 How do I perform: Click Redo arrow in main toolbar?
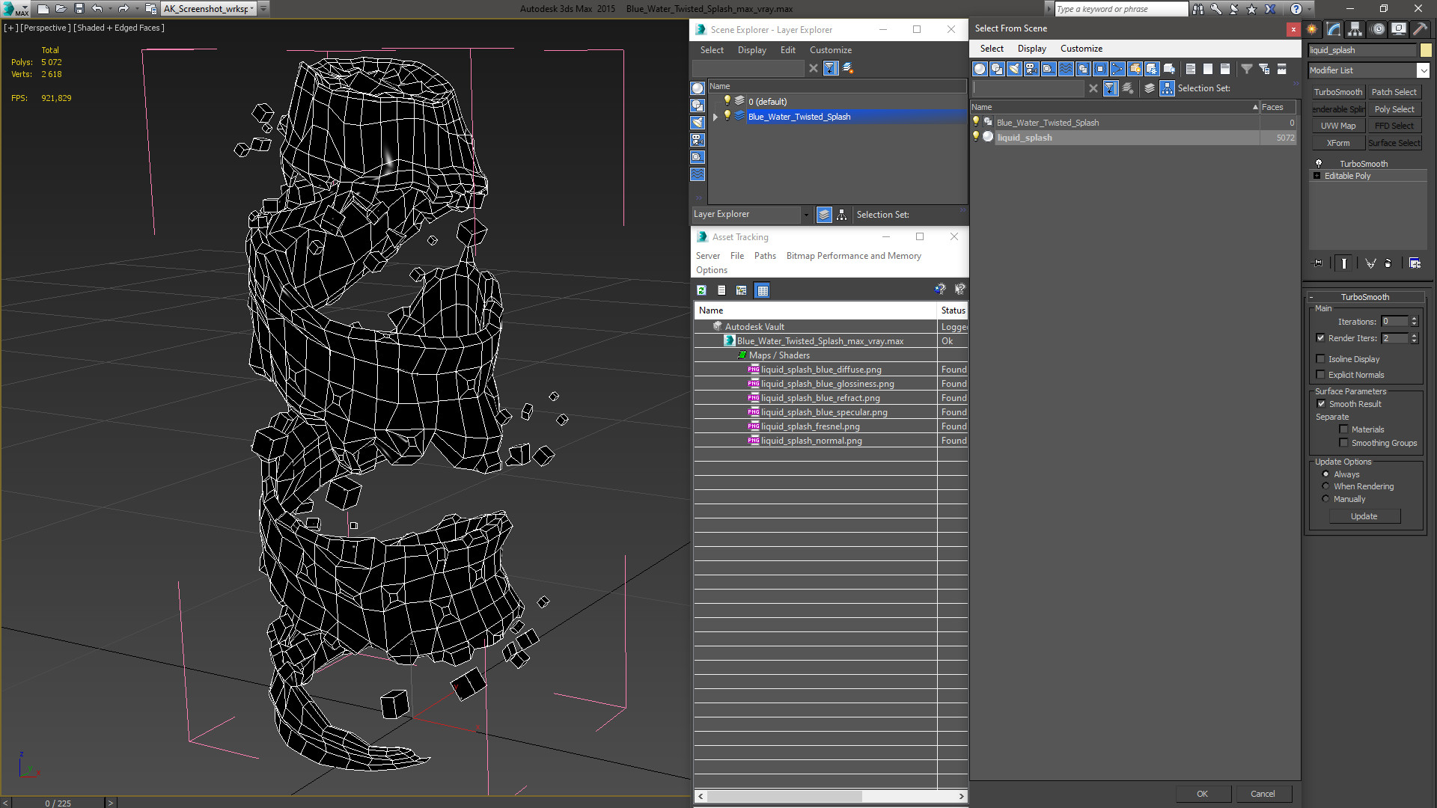pos(123,9)
